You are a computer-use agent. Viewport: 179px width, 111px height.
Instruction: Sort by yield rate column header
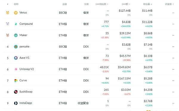(169, 4)
